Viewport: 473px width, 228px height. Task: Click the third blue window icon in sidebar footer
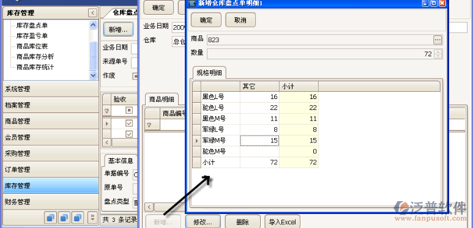pyautogui.click(x=78, y=218)
